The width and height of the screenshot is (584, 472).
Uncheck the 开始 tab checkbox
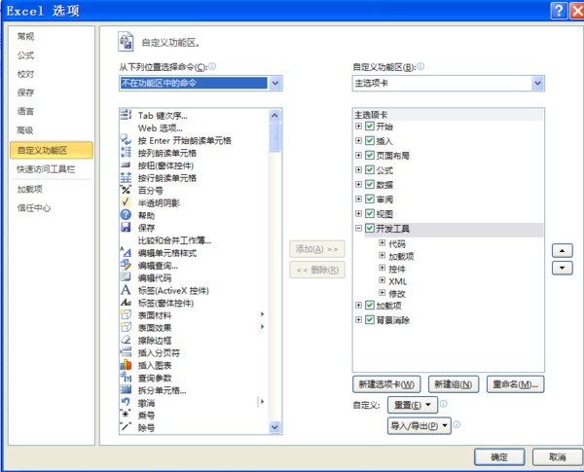coord(370,126)
